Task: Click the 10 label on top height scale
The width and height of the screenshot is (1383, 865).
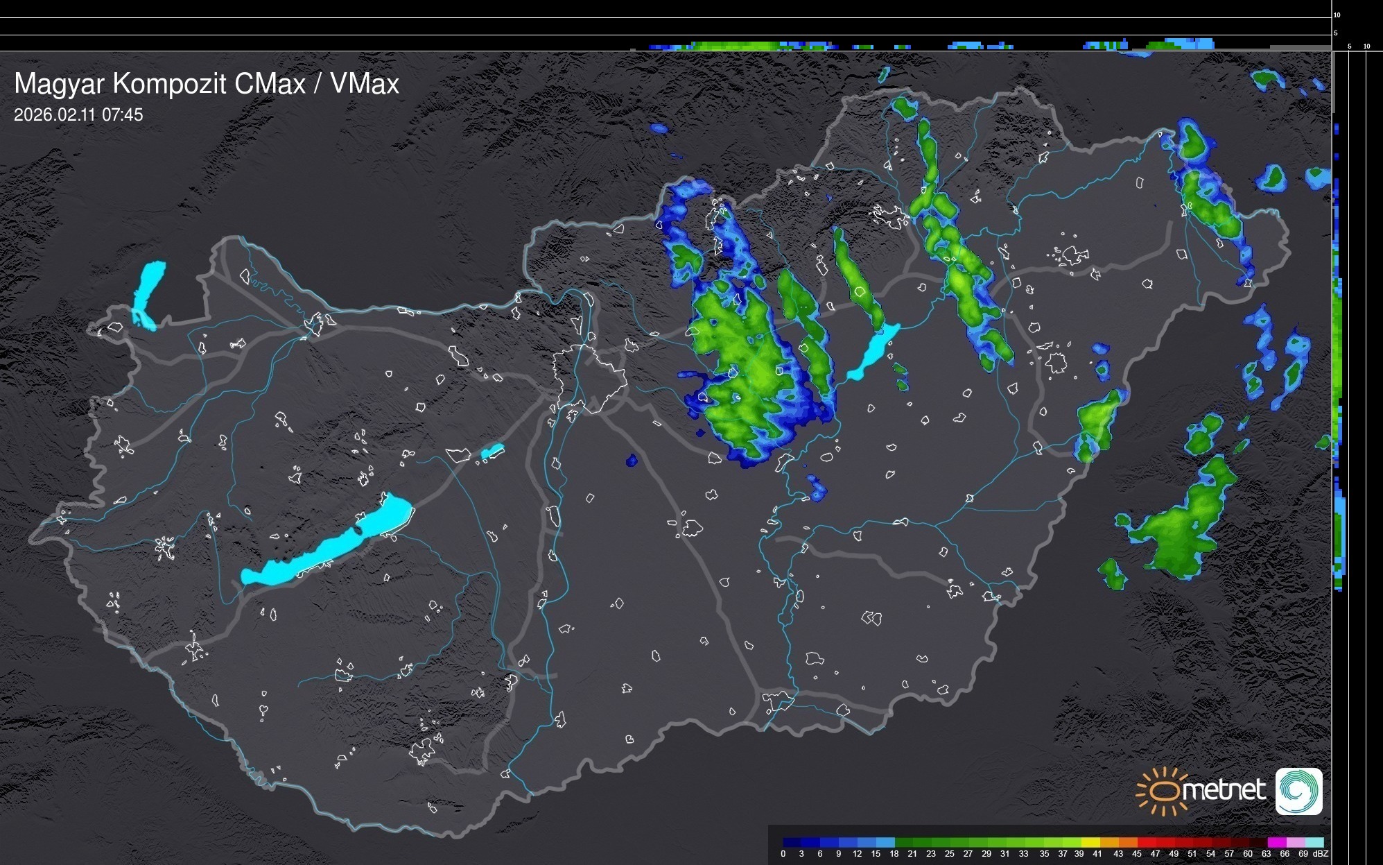Action: pos(1337,15)
